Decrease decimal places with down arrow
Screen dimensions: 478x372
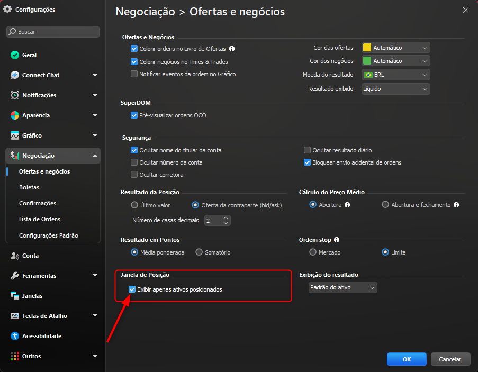pos(226,223)
